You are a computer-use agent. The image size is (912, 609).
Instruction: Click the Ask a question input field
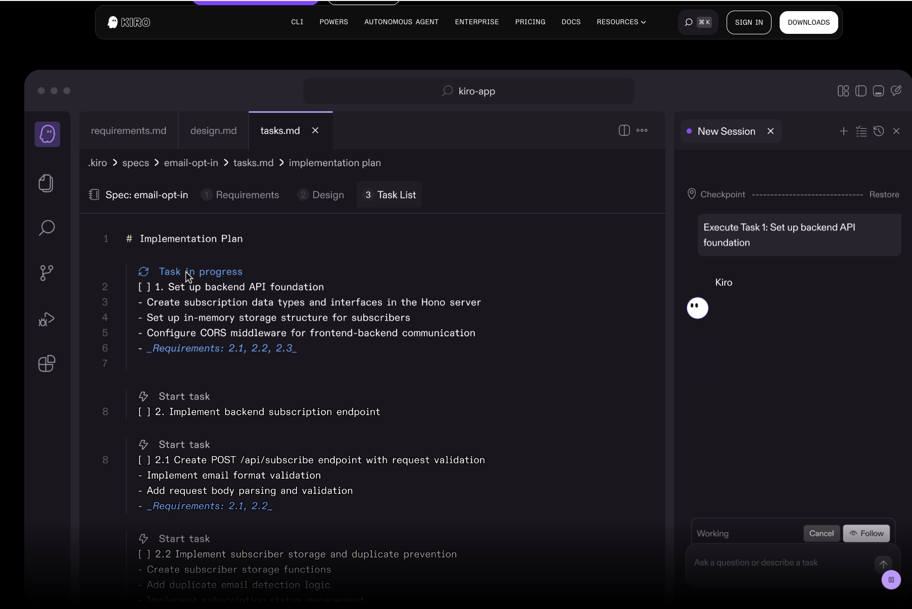(778, 563)
